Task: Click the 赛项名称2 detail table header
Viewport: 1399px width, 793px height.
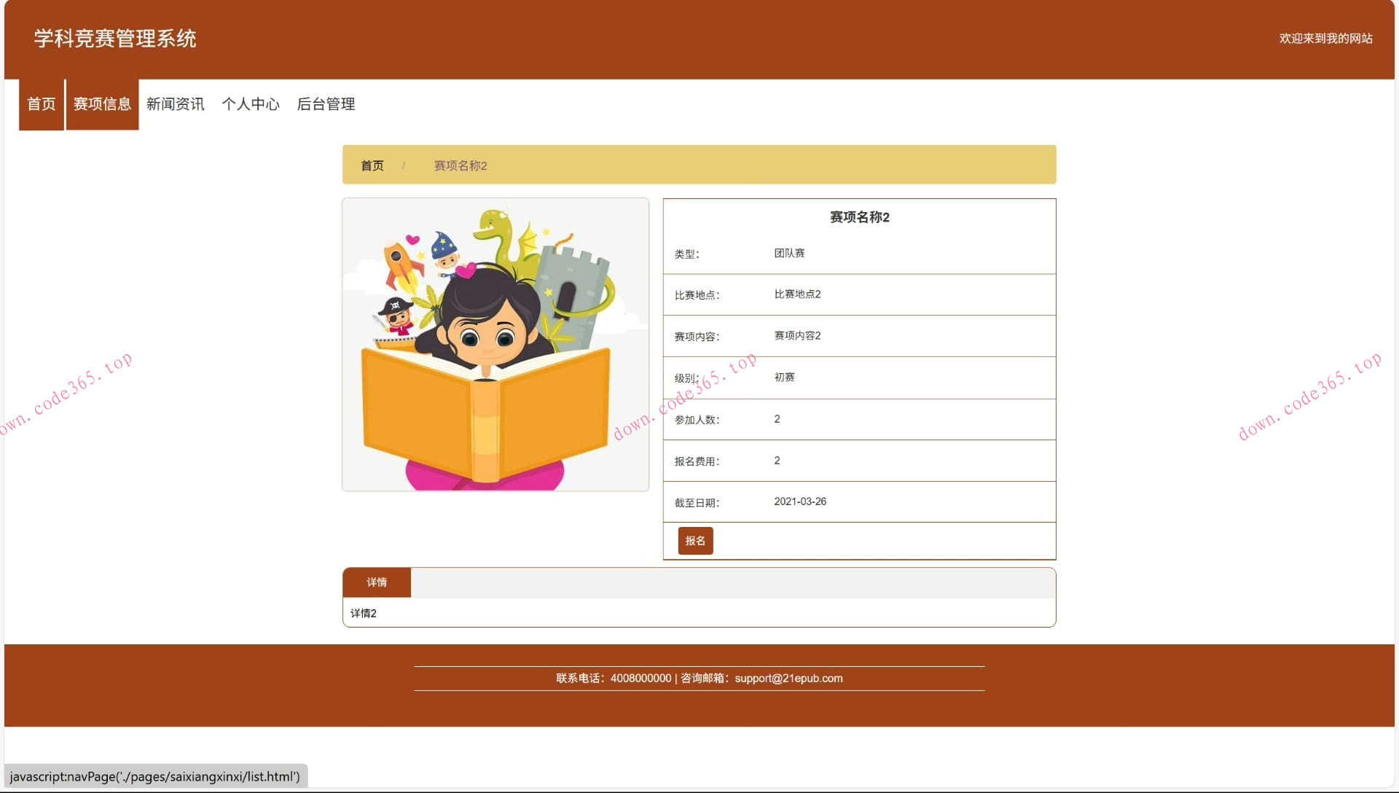Action: click(x=859, y=217)
